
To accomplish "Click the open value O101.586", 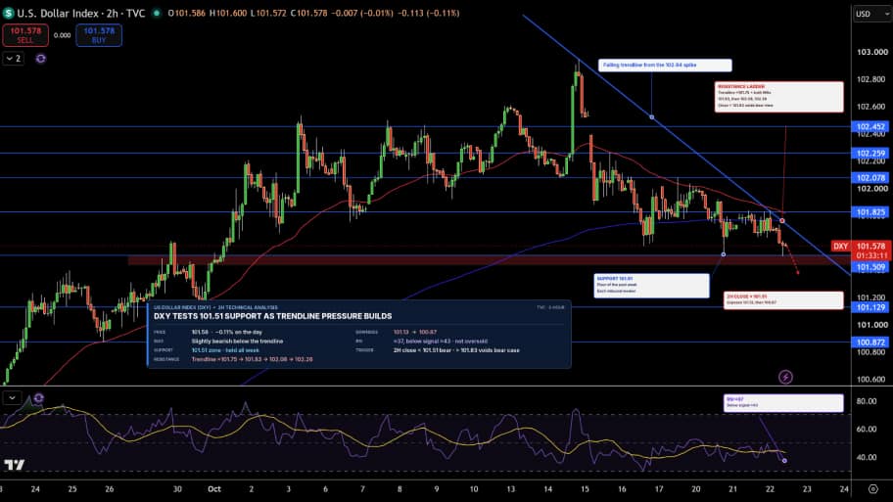I will 187,13.
